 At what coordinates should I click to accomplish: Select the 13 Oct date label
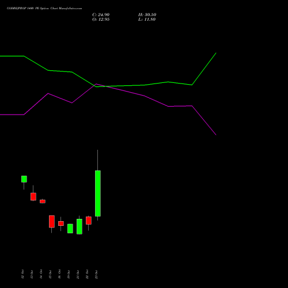[x=32, y=274]
